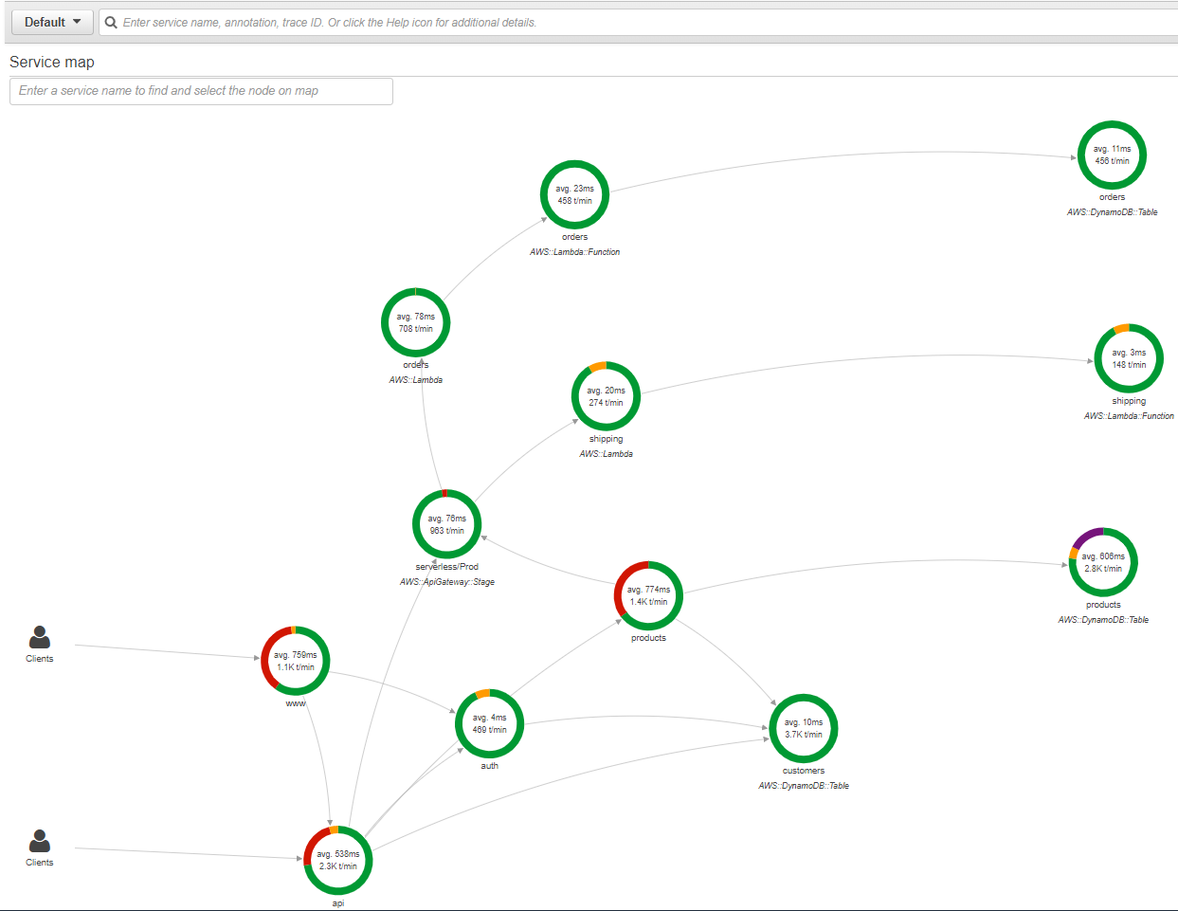Click the 'auth' node name label
The height and width of the screenshot is (911, 1178).
coord(489,766)
